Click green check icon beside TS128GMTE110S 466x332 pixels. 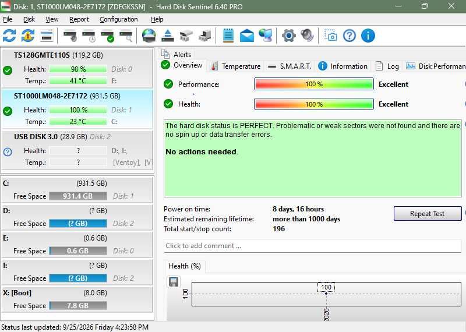pos(8,70)
